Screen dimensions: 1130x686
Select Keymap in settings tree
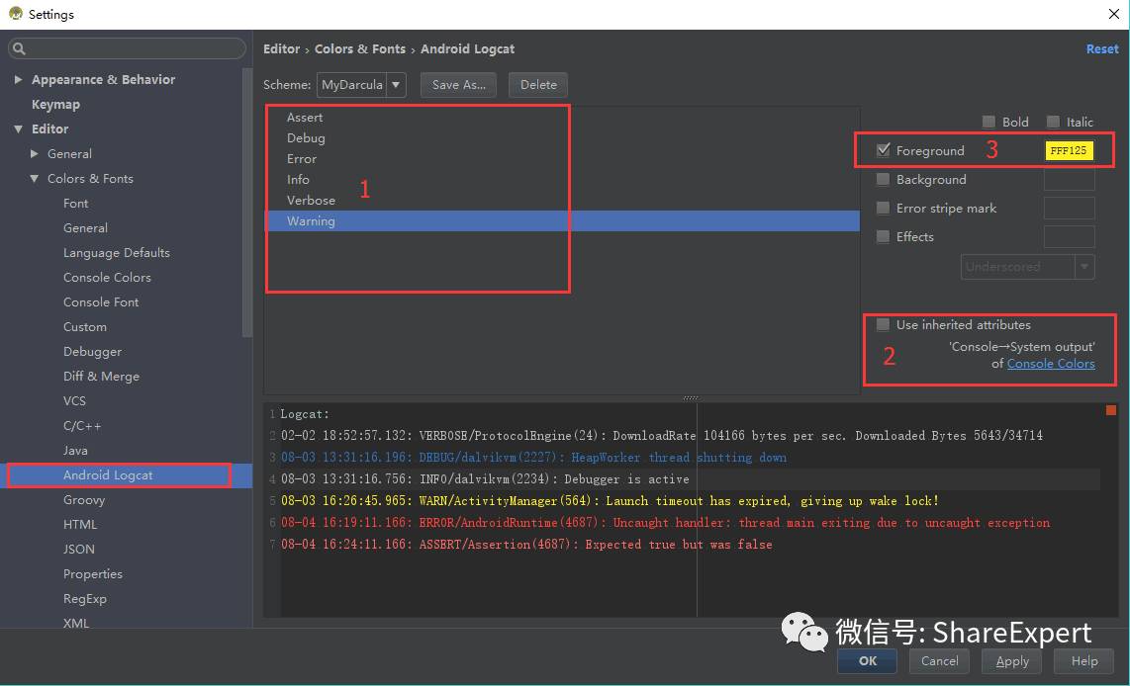pos(55,105)
